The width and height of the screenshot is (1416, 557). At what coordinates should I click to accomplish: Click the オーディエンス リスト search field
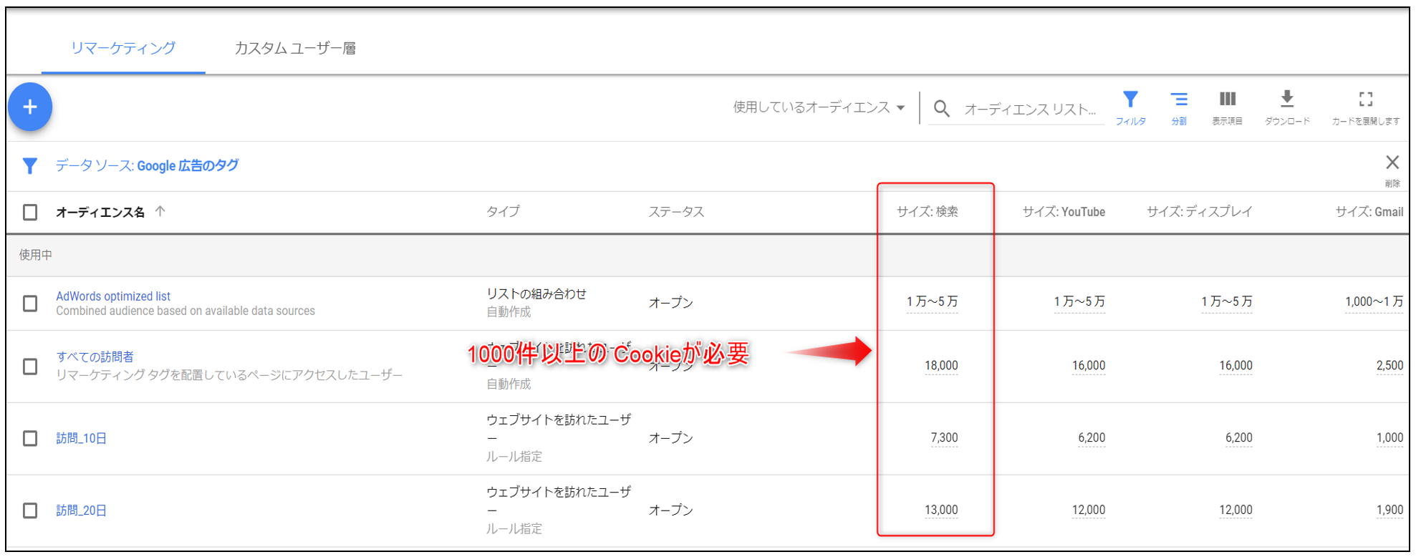coord(1030,109)
